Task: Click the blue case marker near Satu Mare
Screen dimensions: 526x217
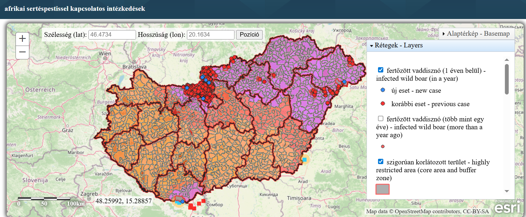Action: coord(344,82)
